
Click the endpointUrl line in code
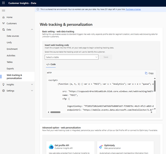point(110,110)
